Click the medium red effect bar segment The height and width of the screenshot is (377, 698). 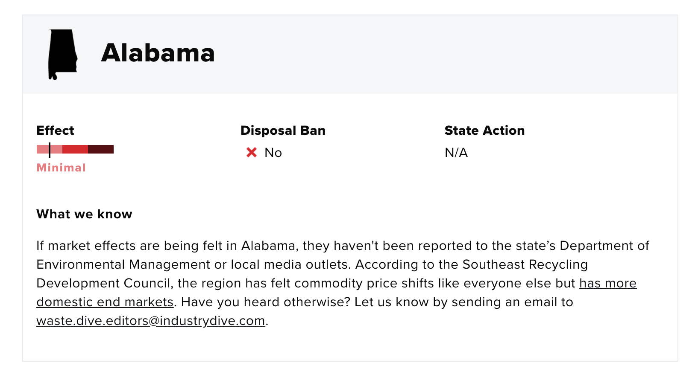click(x=75, y=149)
